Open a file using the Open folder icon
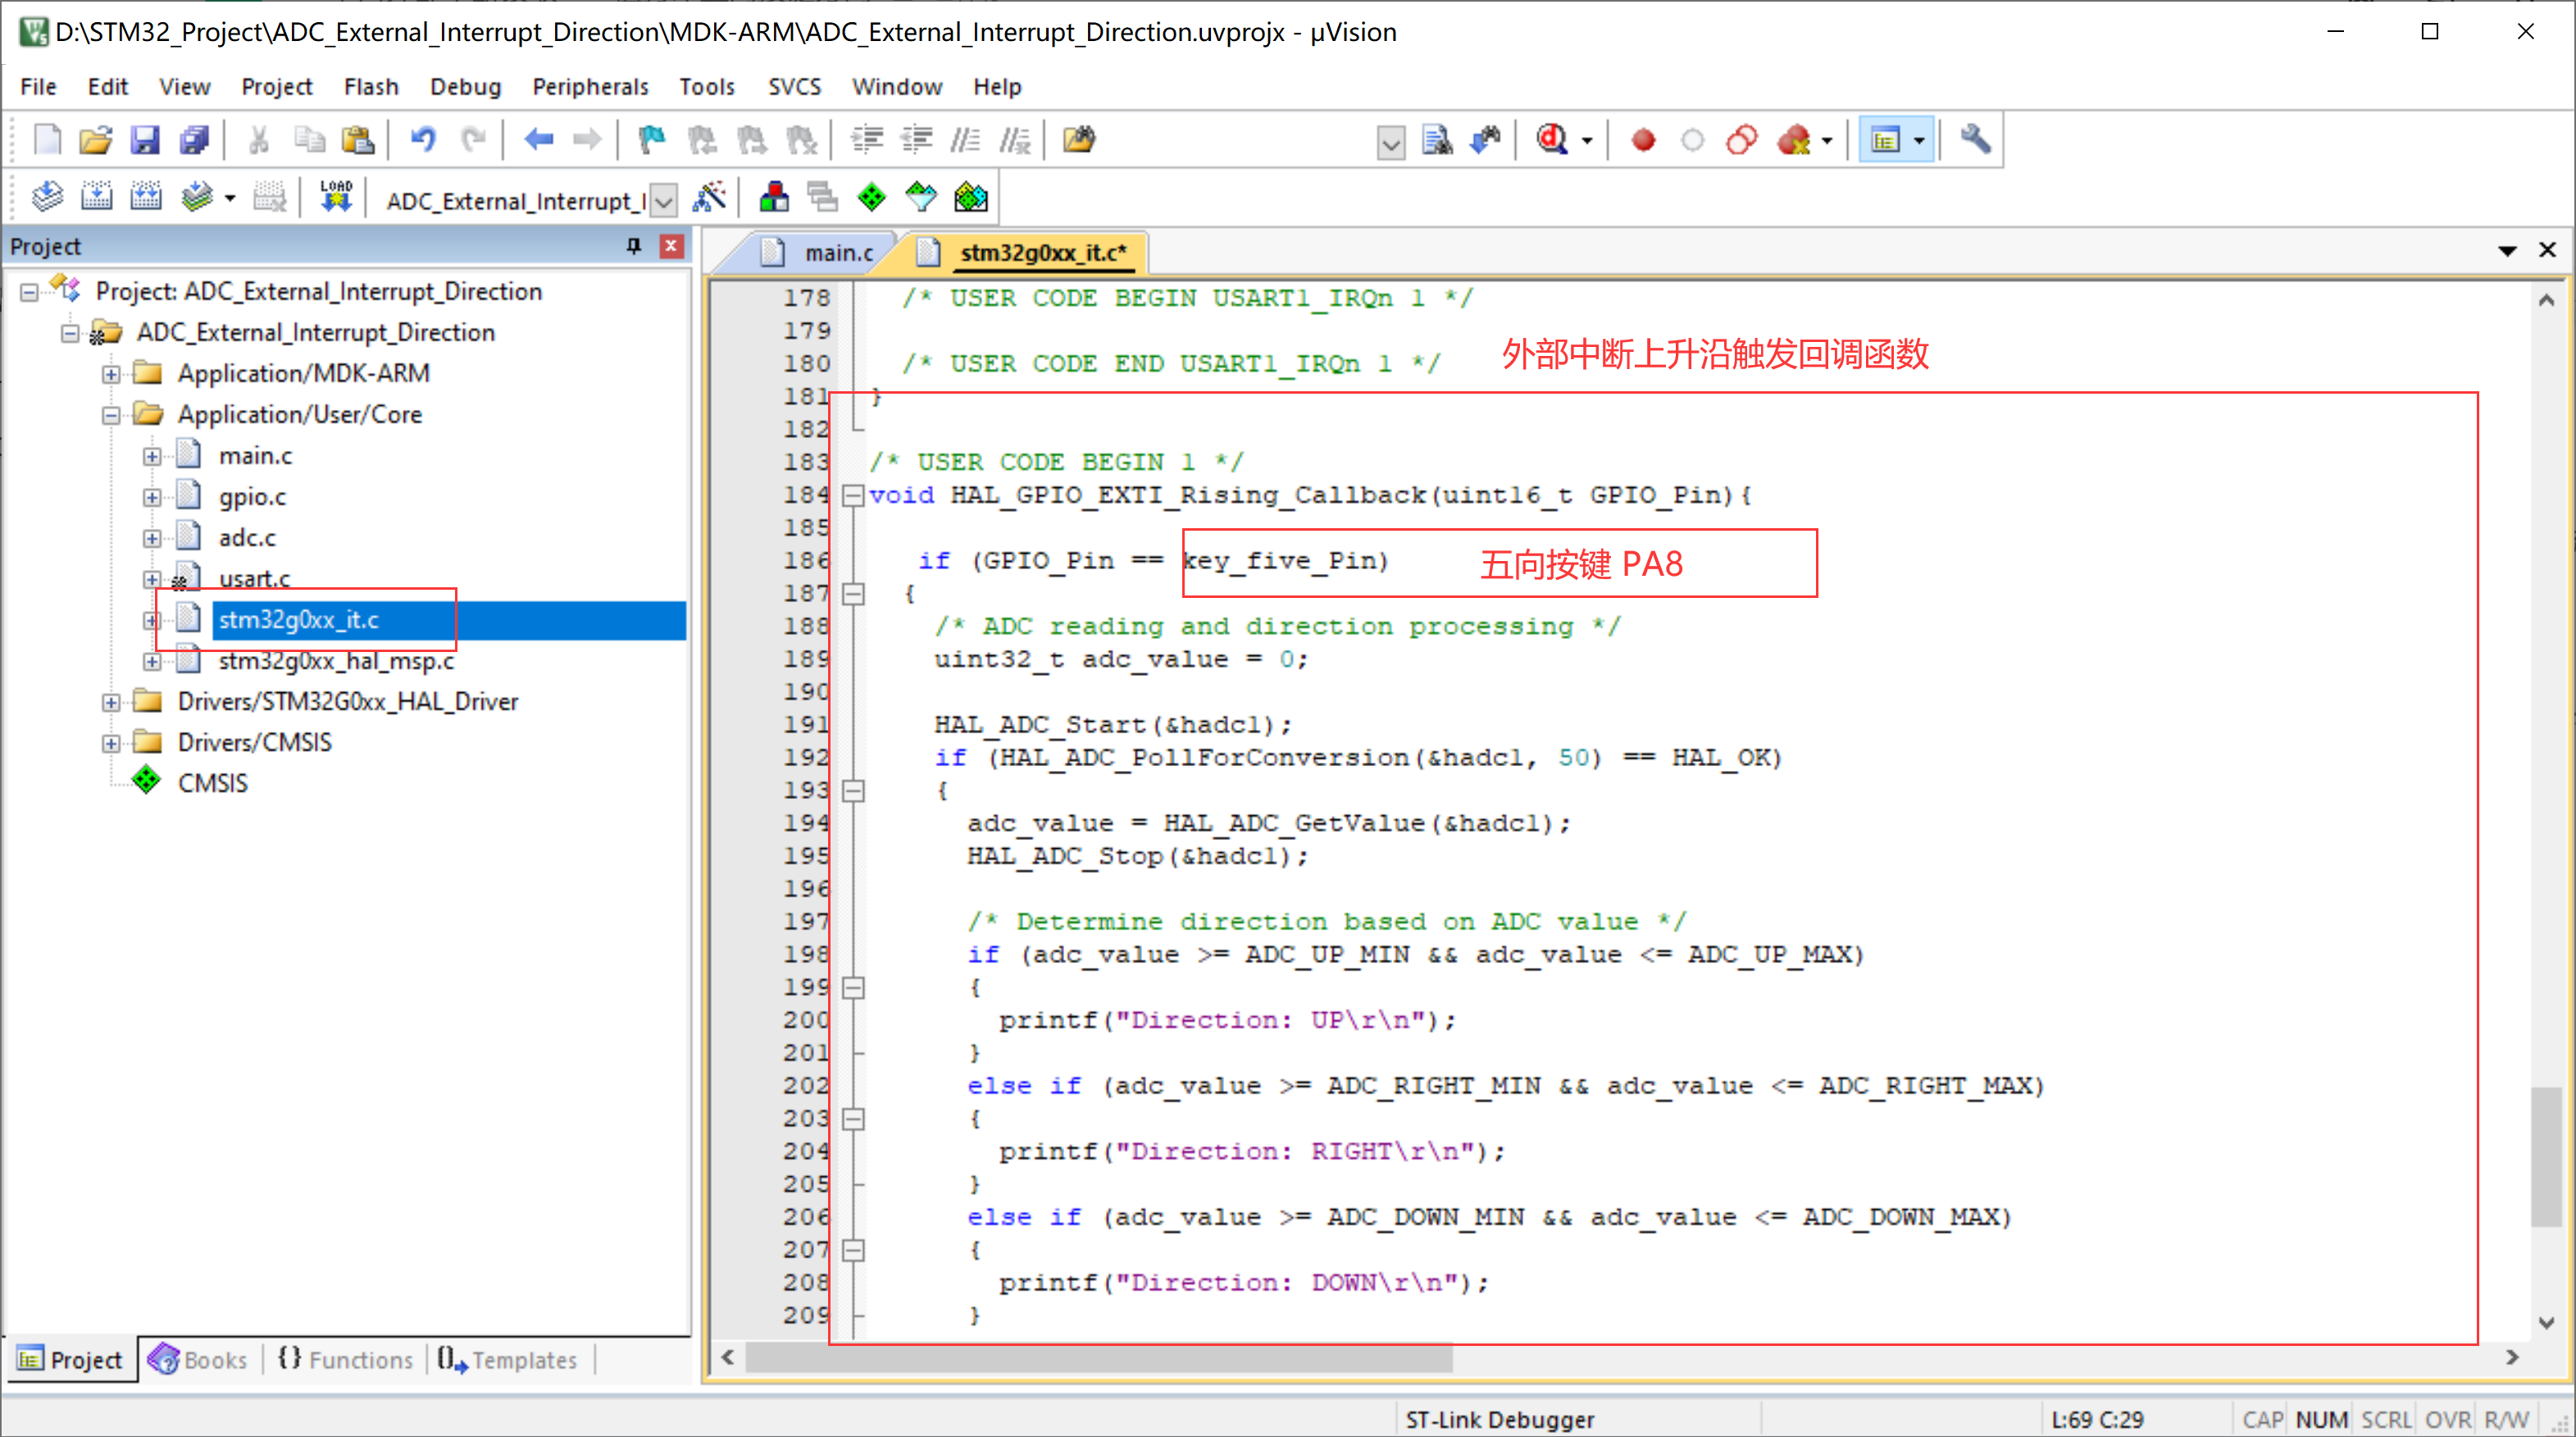 click(96, 140)
